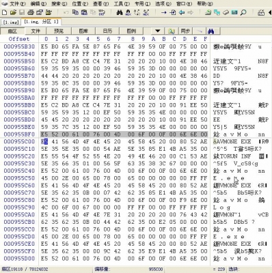Click status bar offset value 955C00
272x273 pixels.
[x=156, y=270]
